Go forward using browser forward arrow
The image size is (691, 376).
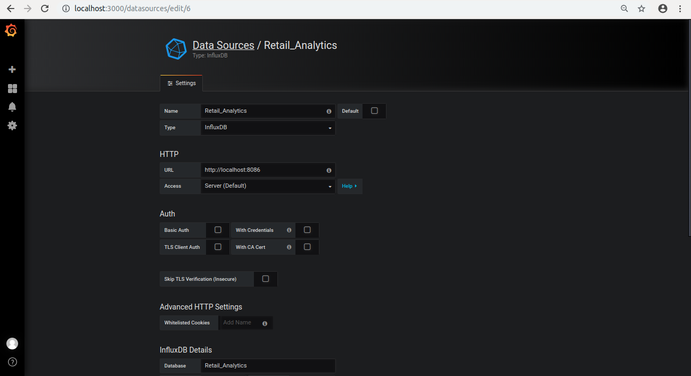[28, 9]
